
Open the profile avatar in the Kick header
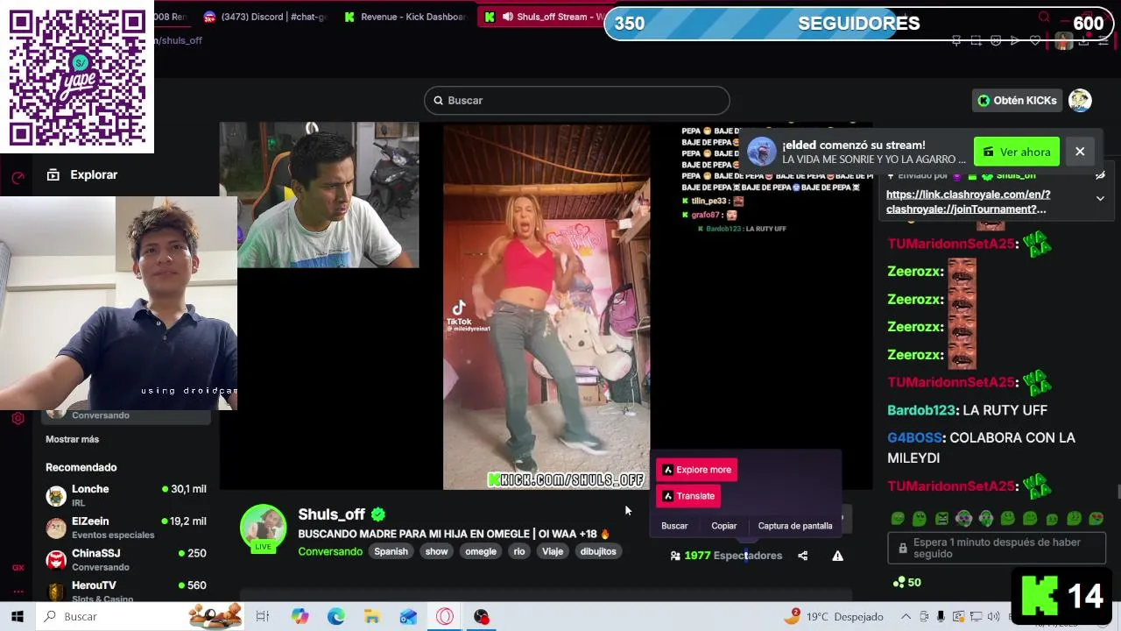point(1080,100)
